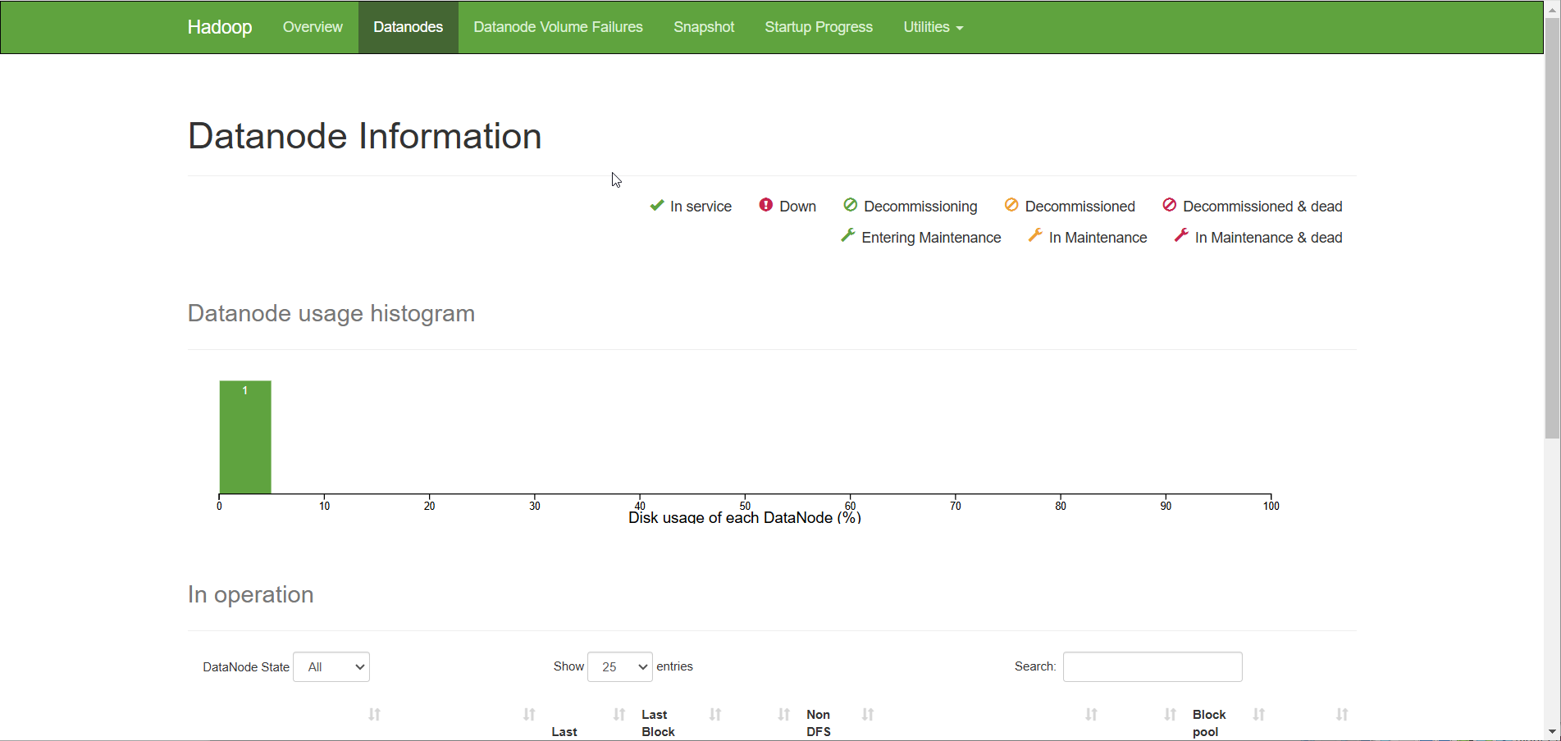
Task: Open the Datanode Volume Failures tab
Action: click(558, 27)
